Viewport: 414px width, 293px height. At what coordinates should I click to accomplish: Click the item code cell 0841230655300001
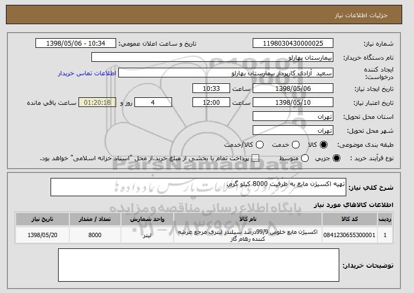point(349,235)
